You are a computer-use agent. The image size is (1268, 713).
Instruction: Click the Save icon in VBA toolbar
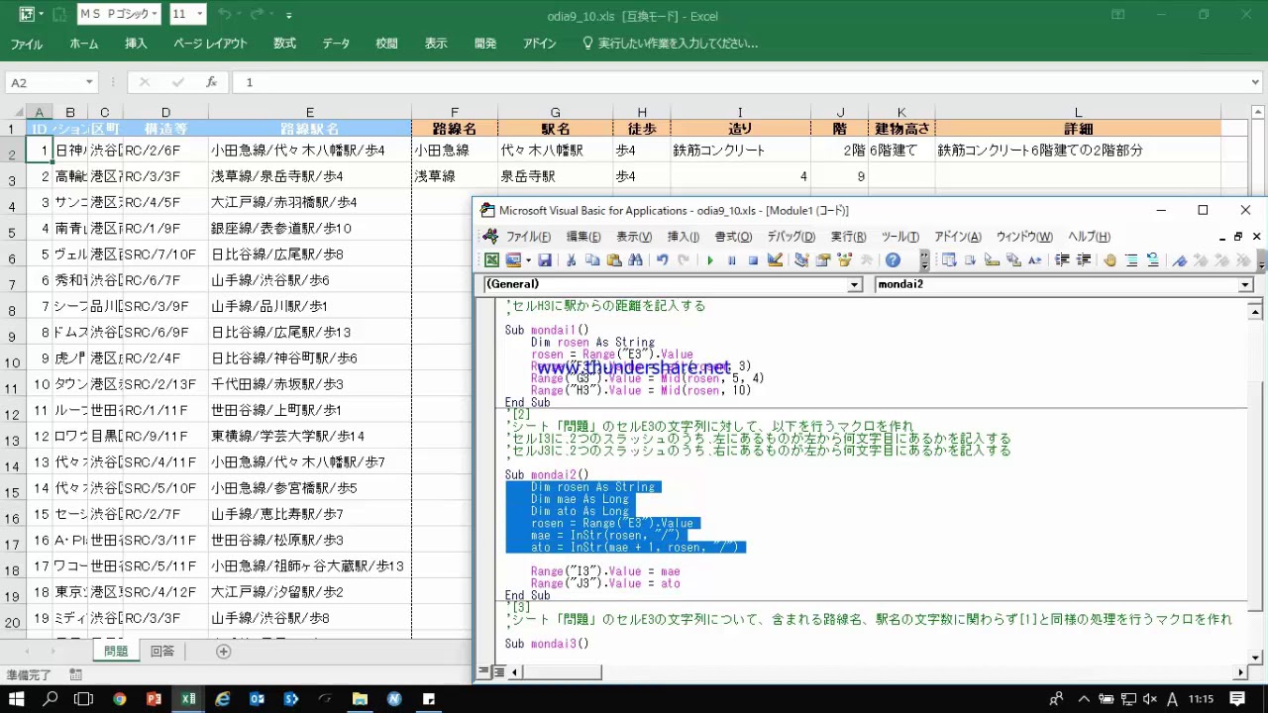coord(544,260)
